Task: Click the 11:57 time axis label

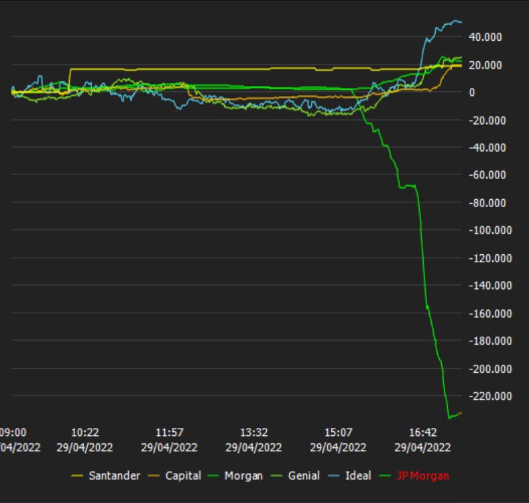Action: click(x=169, y=433)
